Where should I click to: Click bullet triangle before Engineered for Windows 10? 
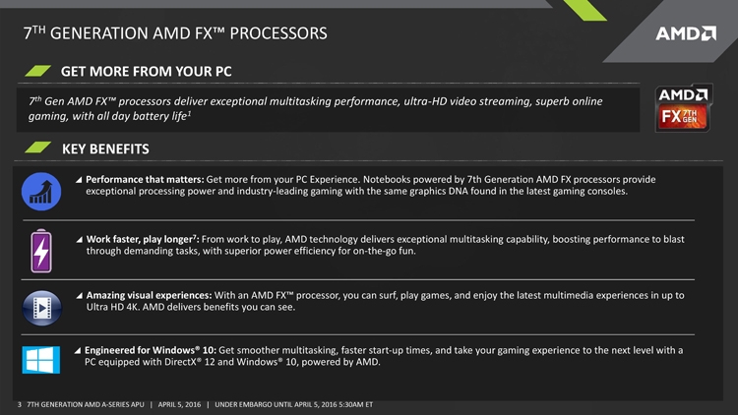pyautogui.click(x=79, y=350)
